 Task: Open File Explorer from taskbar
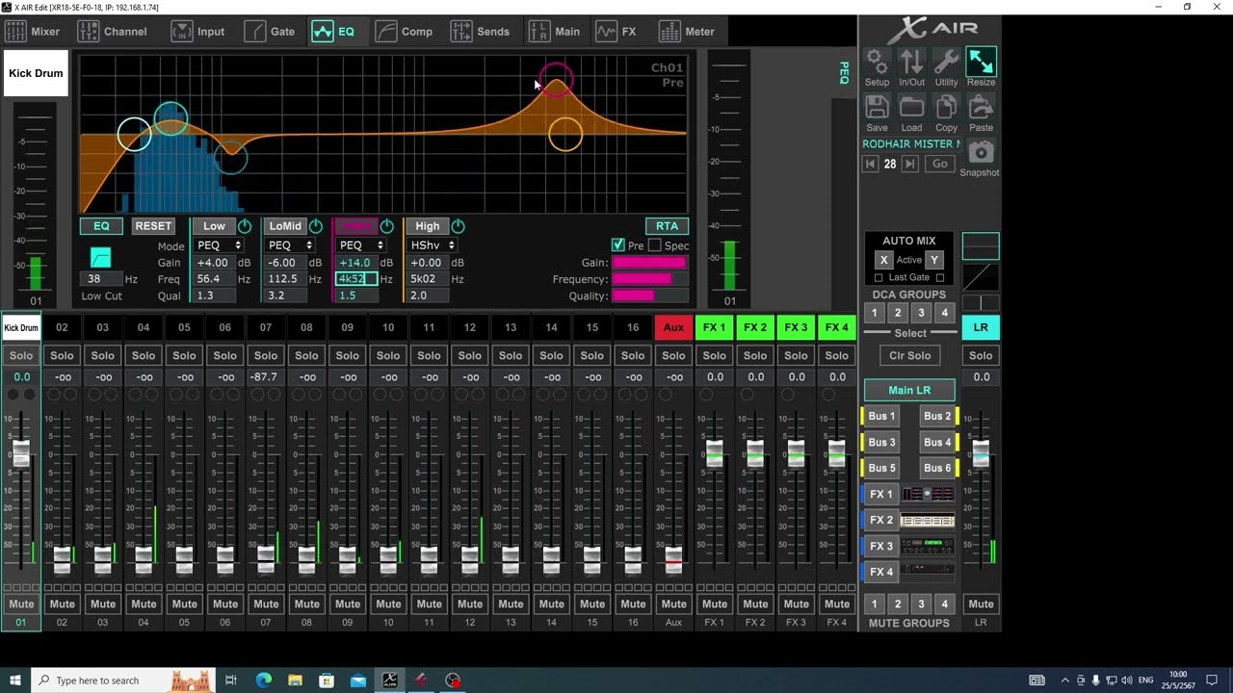coord(295,680)
